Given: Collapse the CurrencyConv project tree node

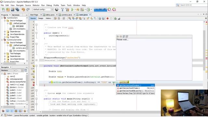Looking at the screenshot, I should [x=2, y=18].
